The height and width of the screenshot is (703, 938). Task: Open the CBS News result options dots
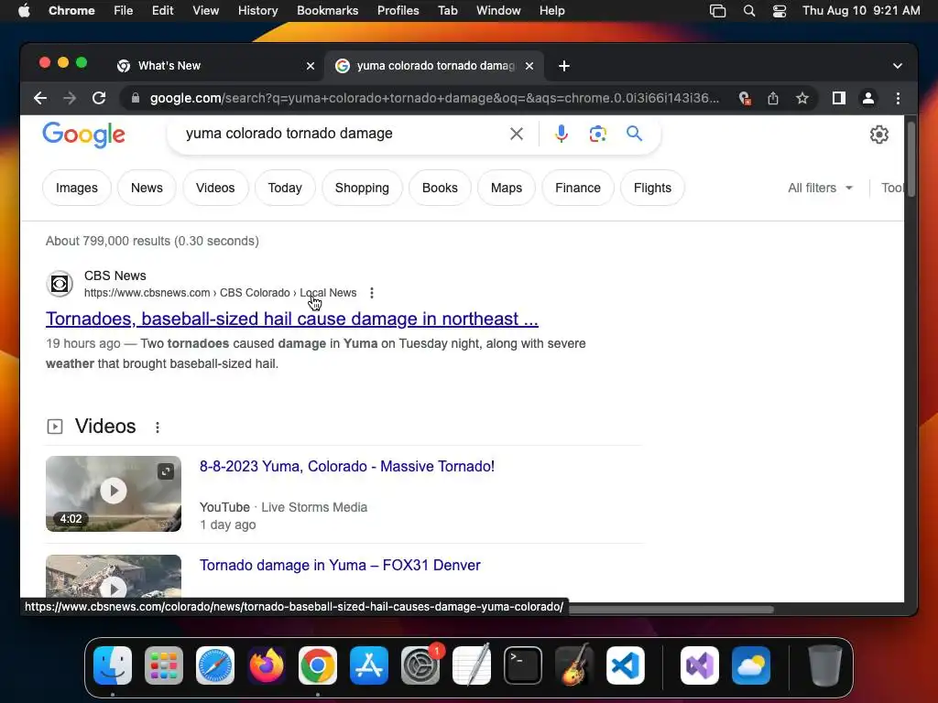pyautogui.click(x=372, y=293)
